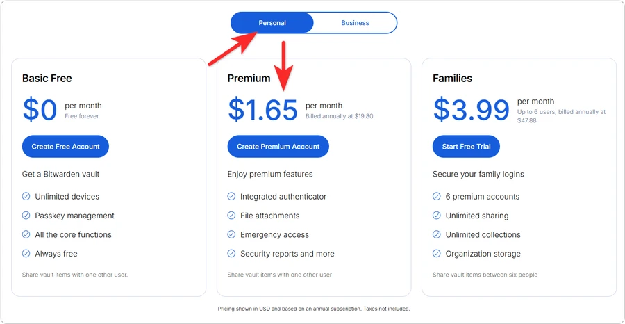The image size is (625, 324).
Task: Click the checkmark next to File attachments
Action: pos(231,216)
